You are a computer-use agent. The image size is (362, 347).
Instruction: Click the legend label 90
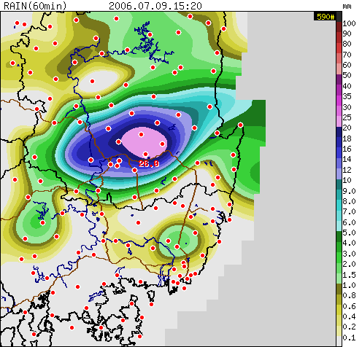point(347,34)
